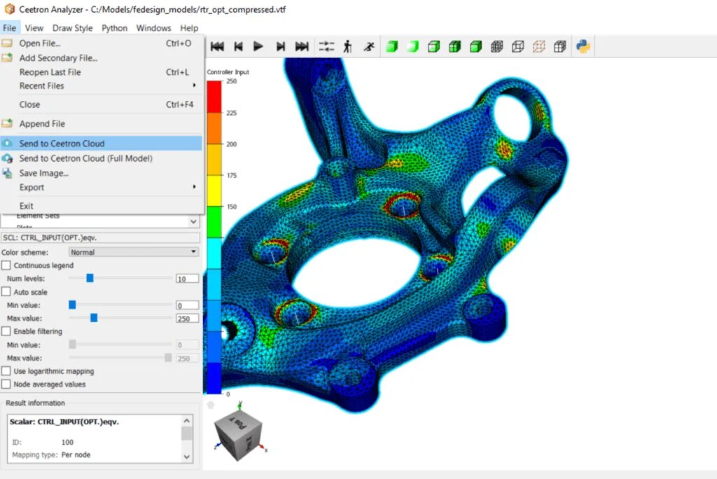Select the running person speed icon
This screenshot has width=717, height=479.
coord(369,46)
